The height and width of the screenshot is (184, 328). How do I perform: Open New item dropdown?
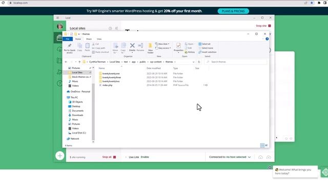pos(162,44)
